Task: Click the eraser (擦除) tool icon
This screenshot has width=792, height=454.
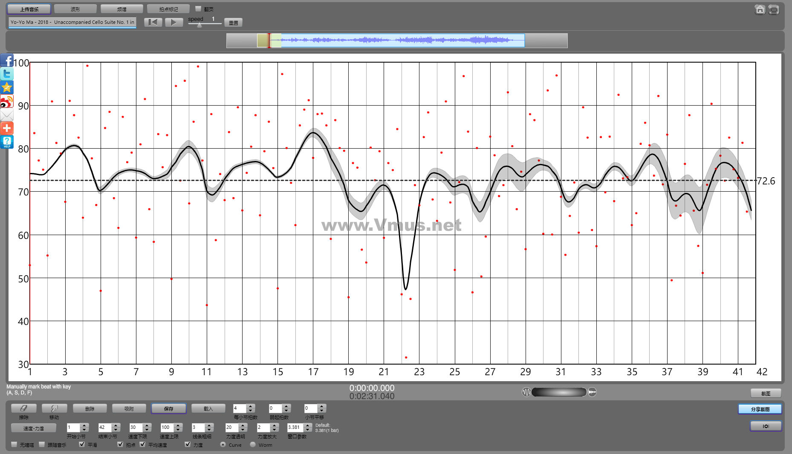Action: point(23,408)
